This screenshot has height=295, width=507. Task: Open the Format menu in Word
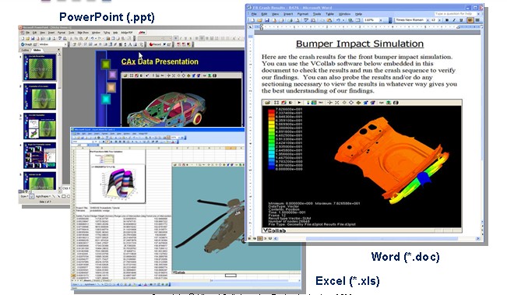(x=303, y=14)
